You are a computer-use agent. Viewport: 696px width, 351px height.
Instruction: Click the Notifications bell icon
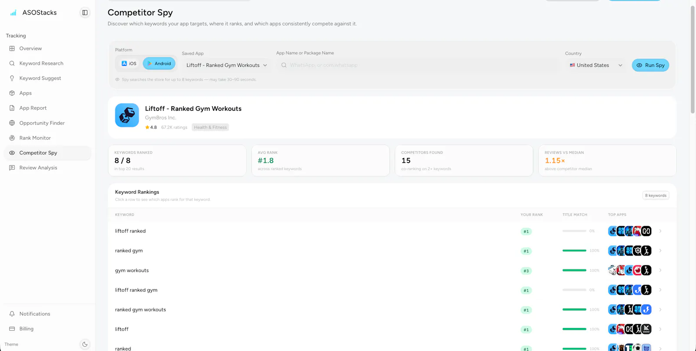click(x=12, y=314)
